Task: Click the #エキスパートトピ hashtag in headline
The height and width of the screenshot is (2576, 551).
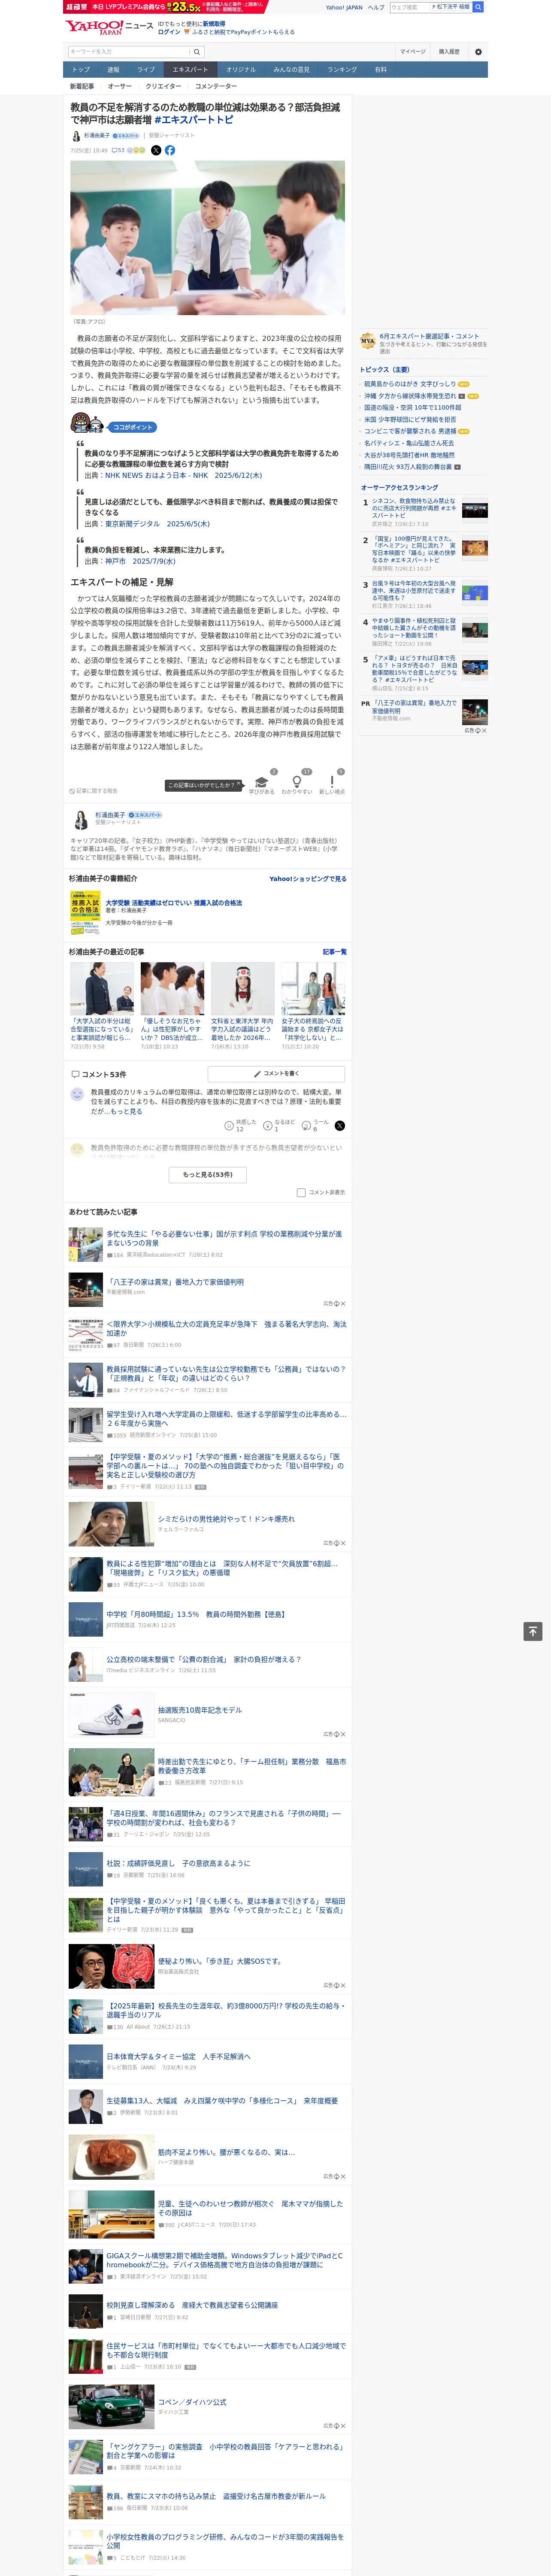Action: coord(194,120)
